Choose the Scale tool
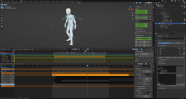Image resolution: width=186 pixels, height=99 pixels. pyautogui.click(x=2, y=18)
